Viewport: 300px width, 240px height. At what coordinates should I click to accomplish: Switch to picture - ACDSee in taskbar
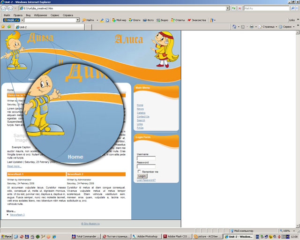207,237
